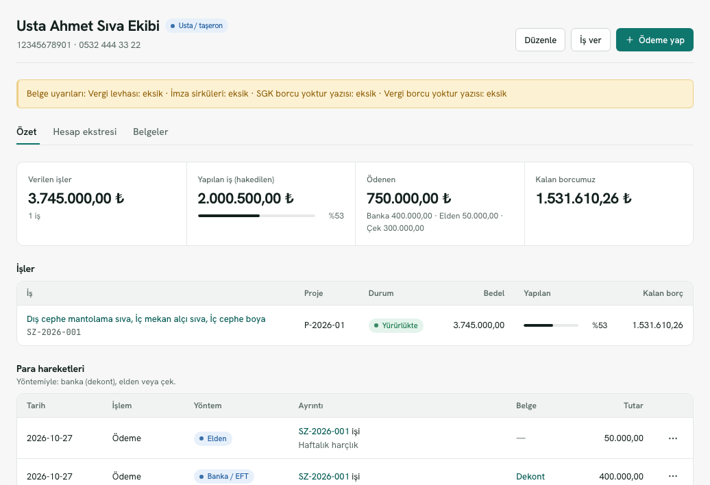Click the Kalan borç value 1.531.610,26 in table
The height and width of the screenshot is (485, 710).
point(657,325)
